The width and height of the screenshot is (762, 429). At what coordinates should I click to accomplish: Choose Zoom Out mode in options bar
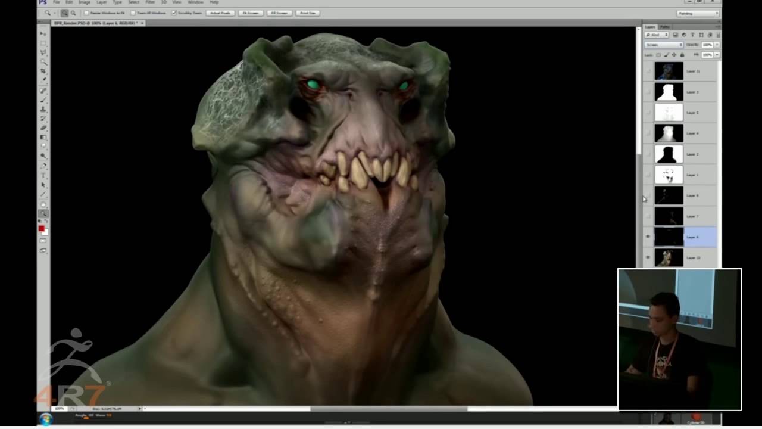coord(73,13)
